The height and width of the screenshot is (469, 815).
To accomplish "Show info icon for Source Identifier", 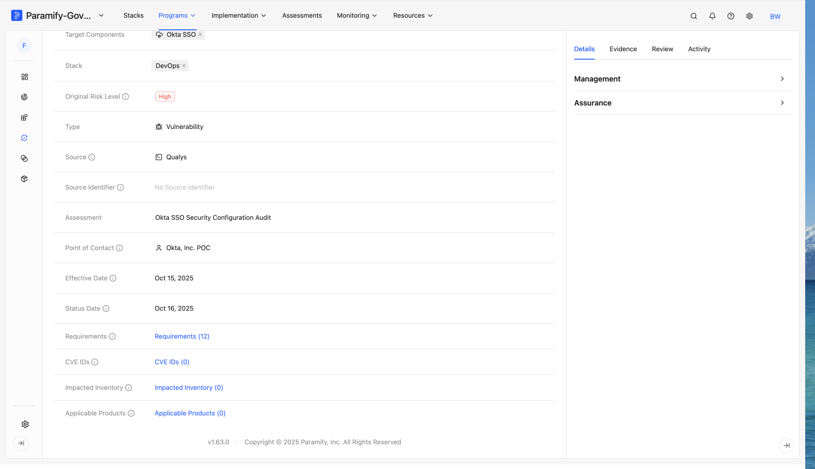I will pos(120,187).
